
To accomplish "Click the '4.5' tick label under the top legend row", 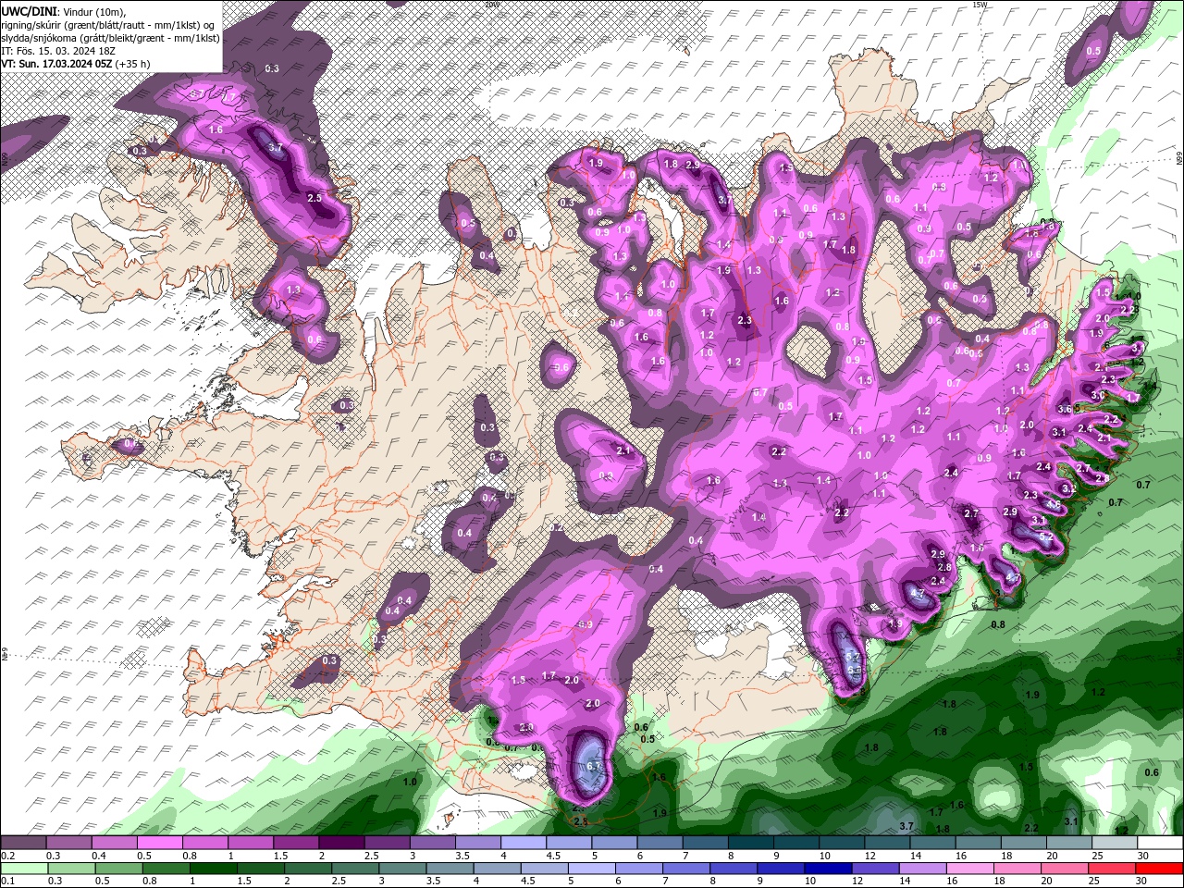I will (553, 856).
